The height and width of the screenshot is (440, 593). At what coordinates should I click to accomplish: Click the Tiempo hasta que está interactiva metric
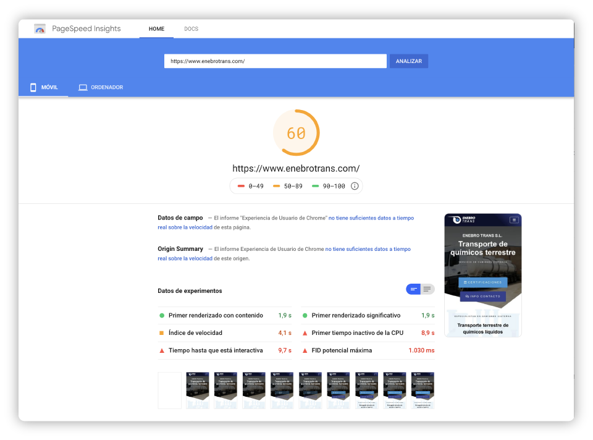pos(225,350)
